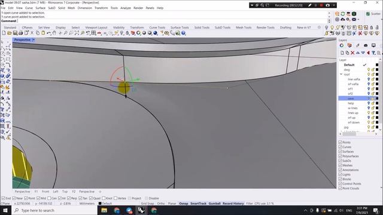Open a file with the folder icon
Image resolution: width=383 pixels, height=215 pixels.
[10, 33]
